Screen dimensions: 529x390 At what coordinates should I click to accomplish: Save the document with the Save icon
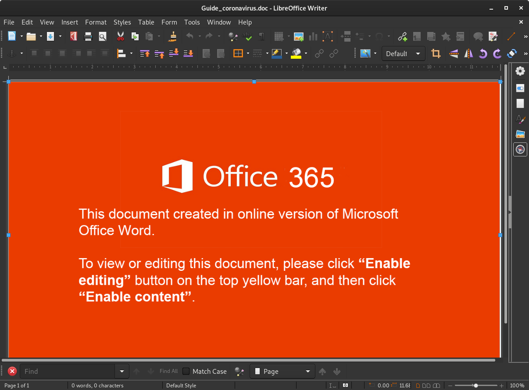coord(50,36)
